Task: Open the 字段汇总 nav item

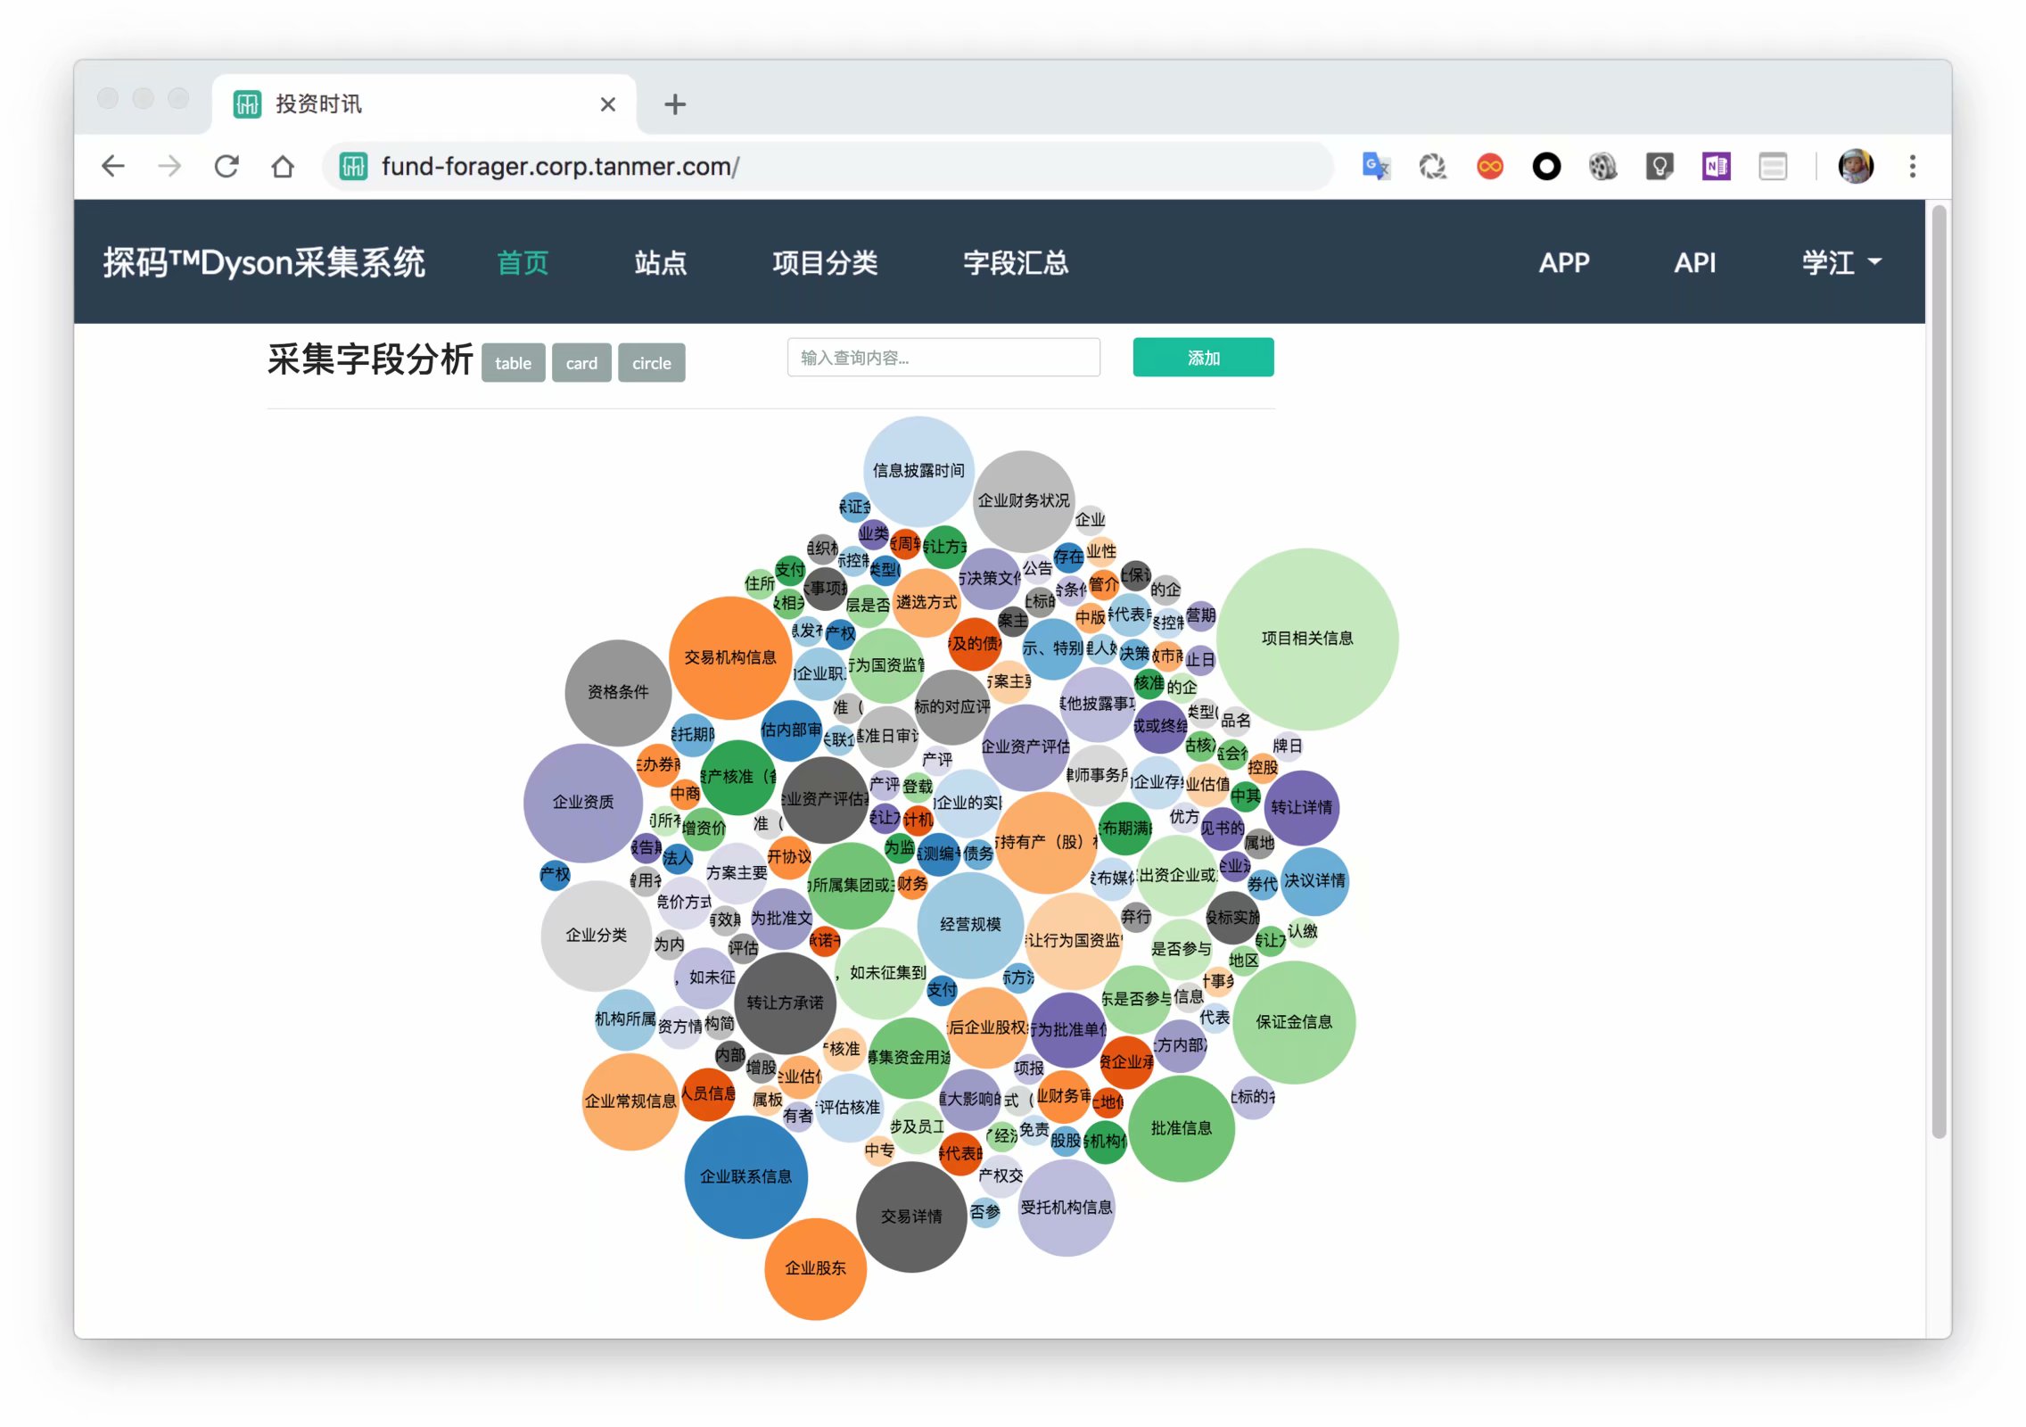Action: [x=1016, y=262]
